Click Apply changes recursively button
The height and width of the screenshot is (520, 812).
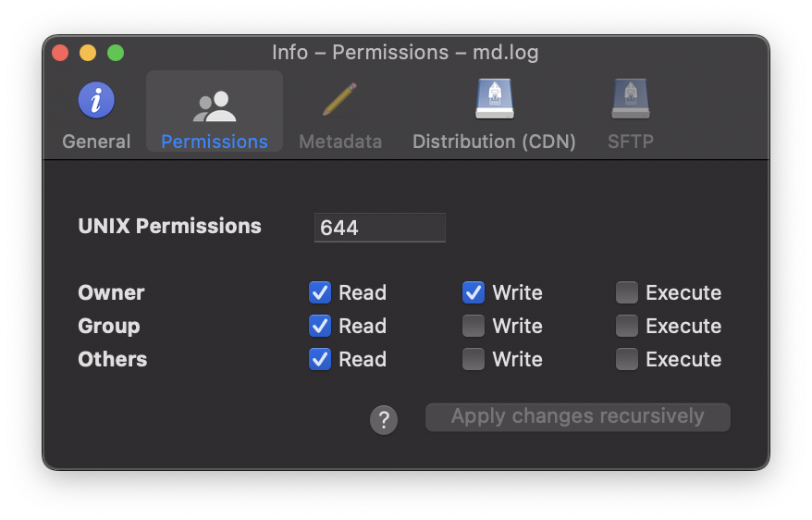coord(577,417)
